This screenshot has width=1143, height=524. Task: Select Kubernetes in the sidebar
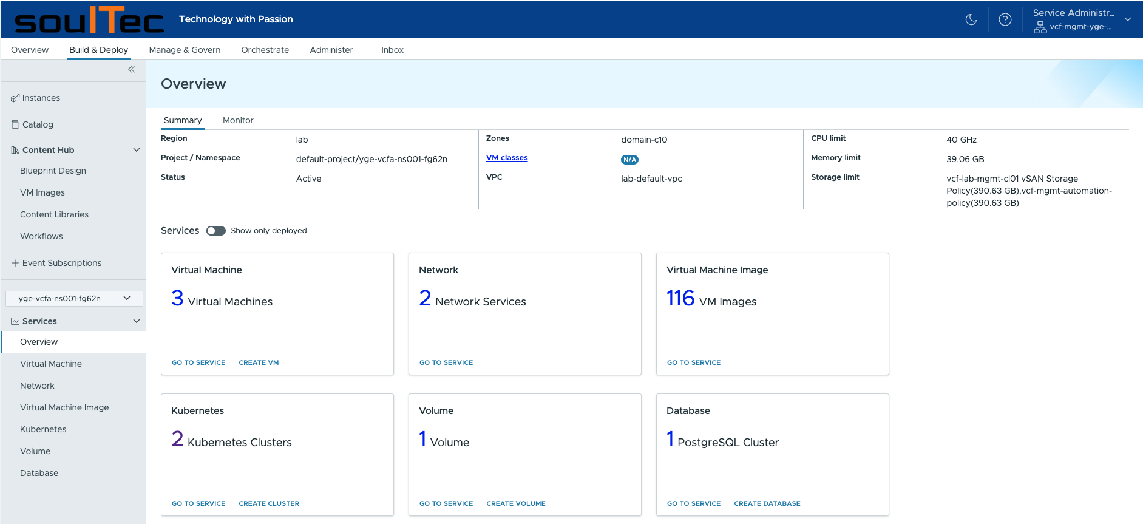point(43,429)
